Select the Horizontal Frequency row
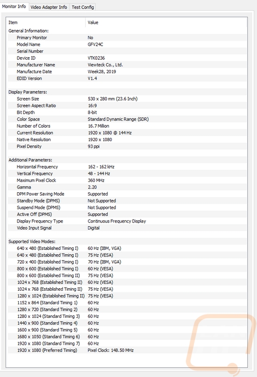This screenshot has width=257, height=377. pyautogui.click(x=127, y=166)
